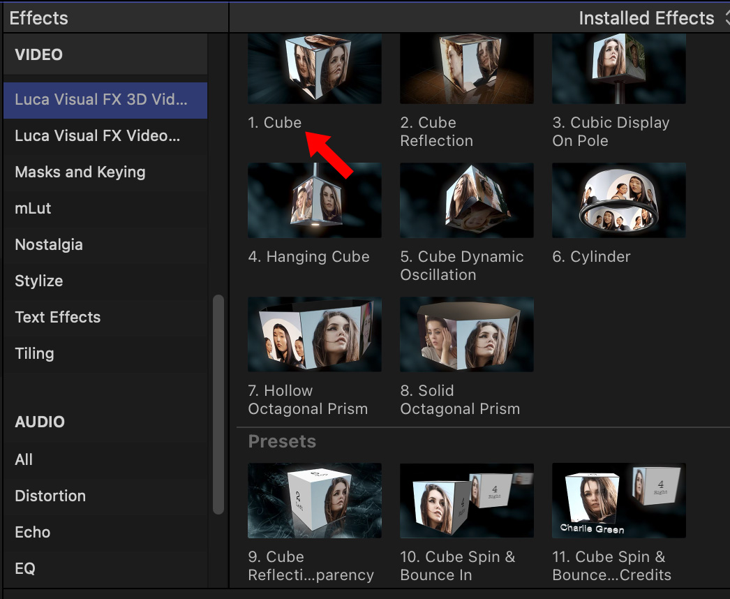The height and width of the screenshot is (599, 730).
Task: Pick the 3. Cubic Display On Pole thumbnail
Action: 618,68
